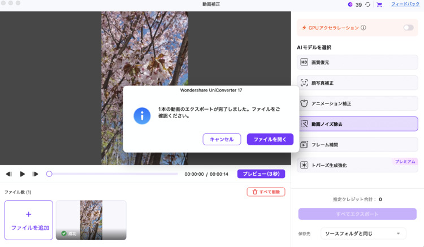This screenshot has height=247, width=424.
Task: Click the 00:00:14 duration text
Action: pos(219,174)
